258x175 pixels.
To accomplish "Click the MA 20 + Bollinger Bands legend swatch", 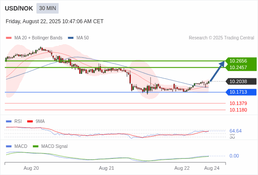I will 9,38.
